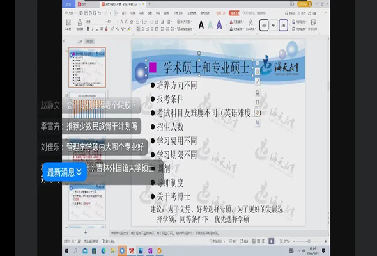377x256 pixels.
Task: Switch to slide sorter view icon
Action: click(259, 241)
